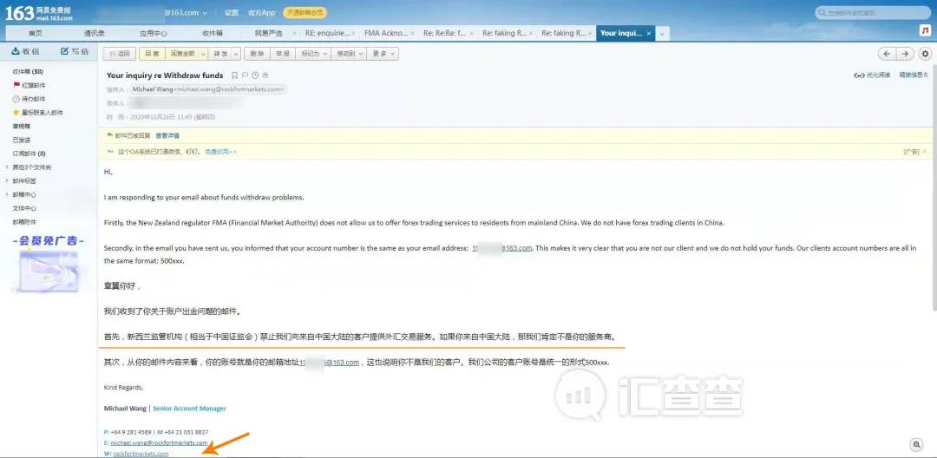937x458 pixels.
Task: Open the 移动到 move-to dropdown
Action: coord(349,54)
